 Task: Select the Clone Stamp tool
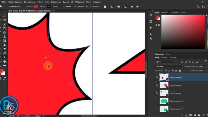point(4,37)
